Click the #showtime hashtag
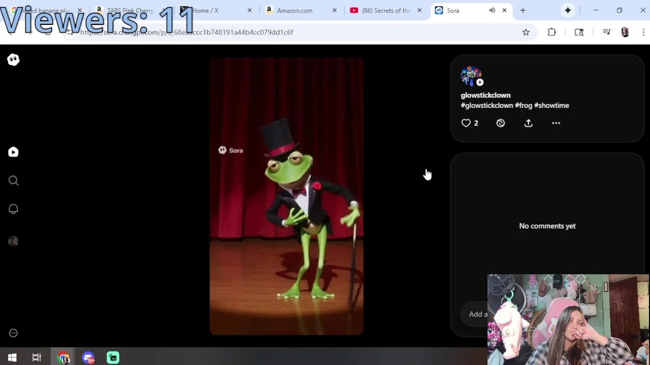Image resolution: width=650 pixels, height=365 pixels. click(551, 105)
